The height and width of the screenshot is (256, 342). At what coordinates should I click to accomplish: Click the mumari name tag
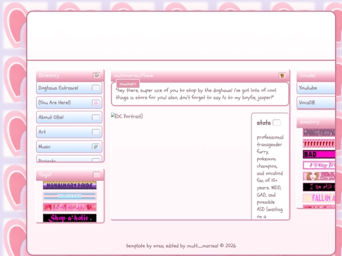point(128,84)
